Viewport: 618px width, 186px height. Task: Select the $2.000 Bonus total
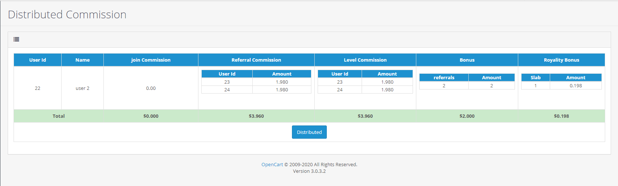[x=467, y=116]
